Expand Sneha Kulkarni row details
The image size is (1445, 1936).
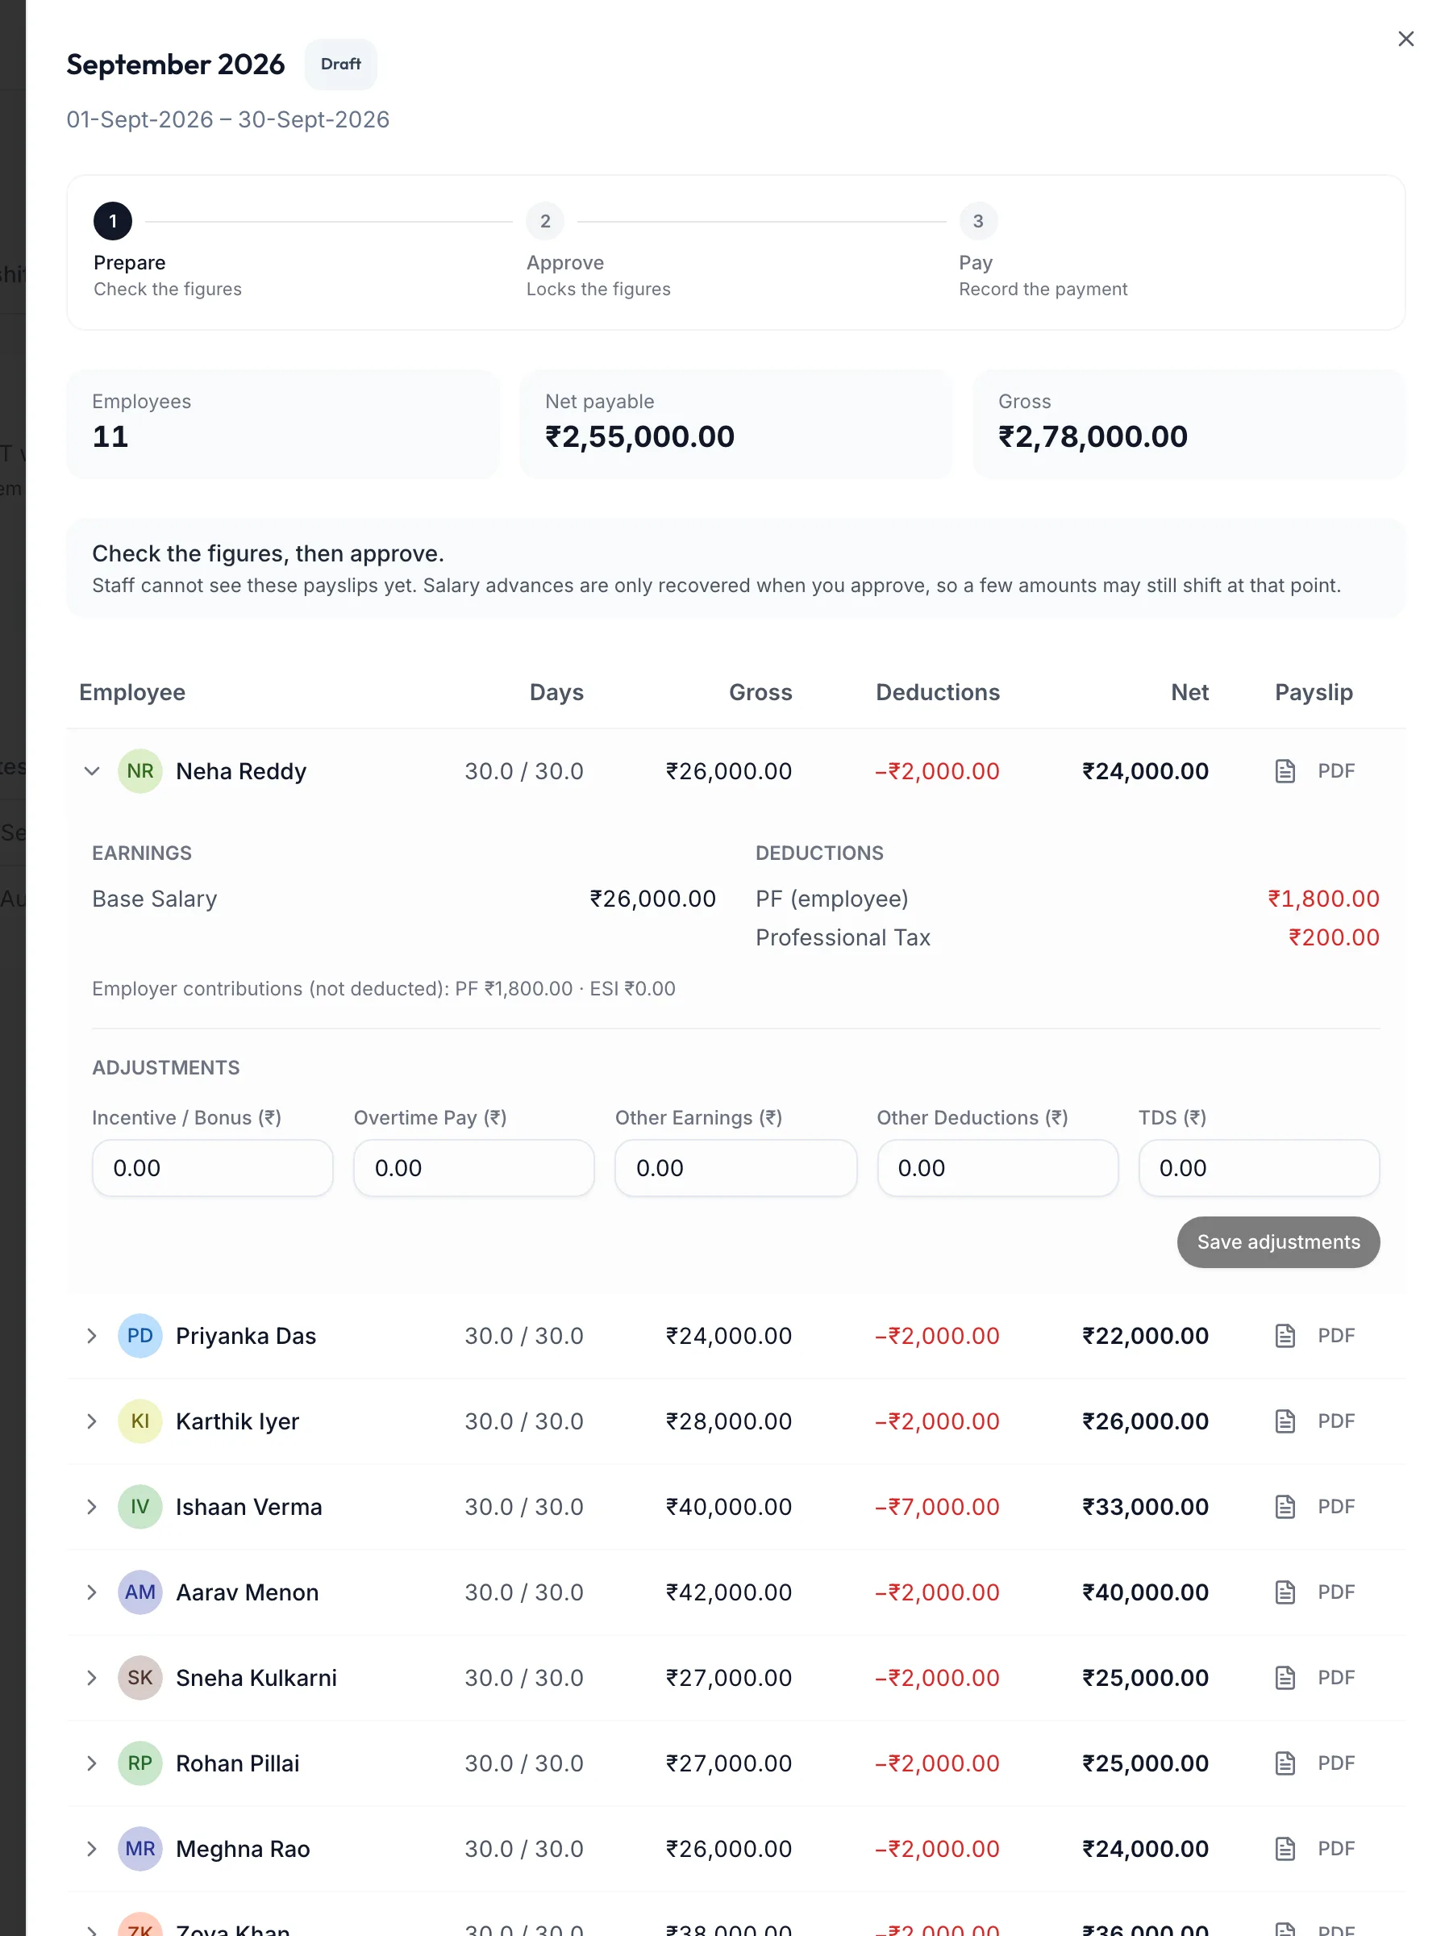(92, 1677)
